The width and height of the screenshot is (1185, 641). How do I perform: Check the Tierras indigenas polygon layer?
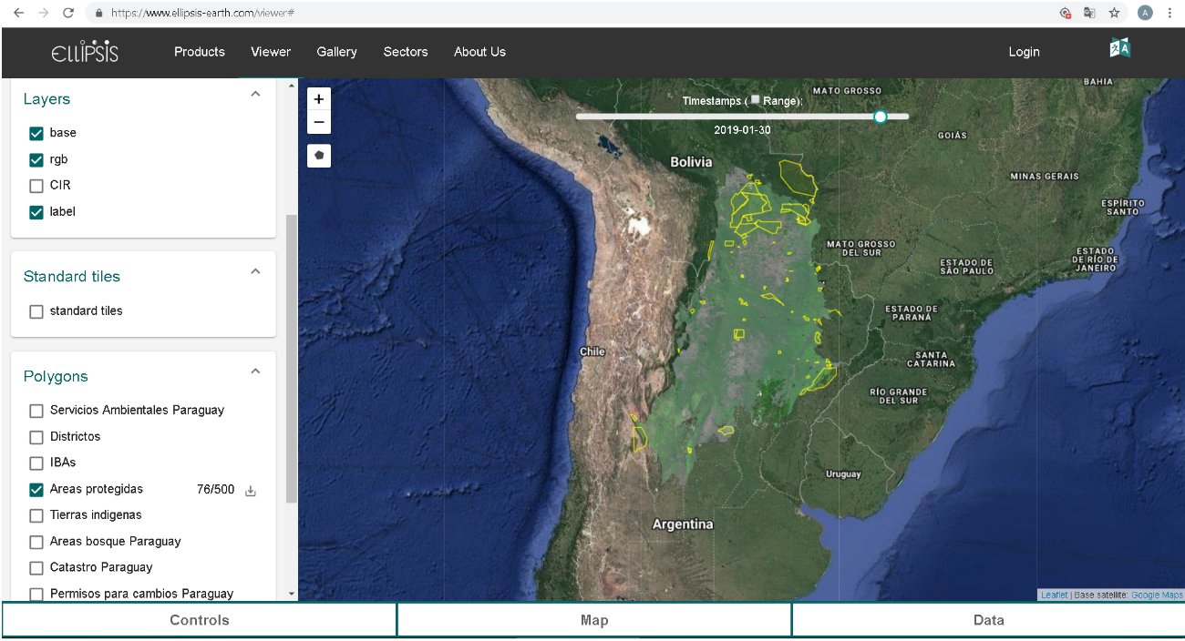click(x=36, y=515)
